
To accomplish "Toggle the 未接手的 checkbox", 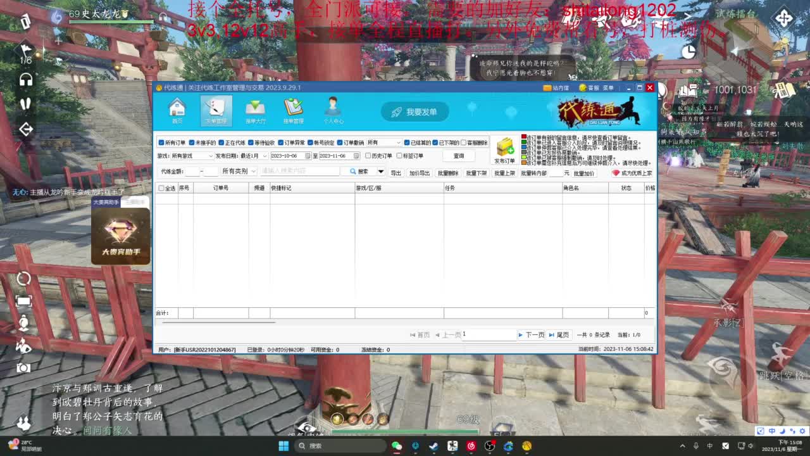I will click(192, 143).
